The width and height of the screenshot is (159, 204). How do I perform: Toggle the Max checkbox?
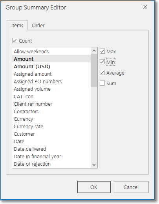(x=102, y=51)
